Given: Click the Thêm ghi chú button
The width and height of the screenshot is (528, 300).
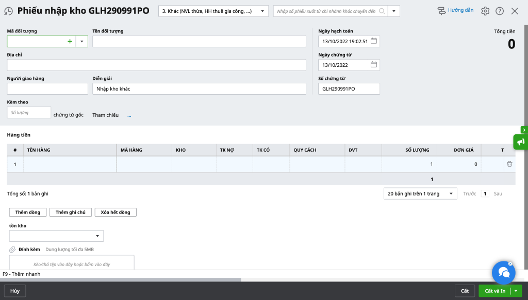Looking at the screenshot, I should (x=70, y=213).
